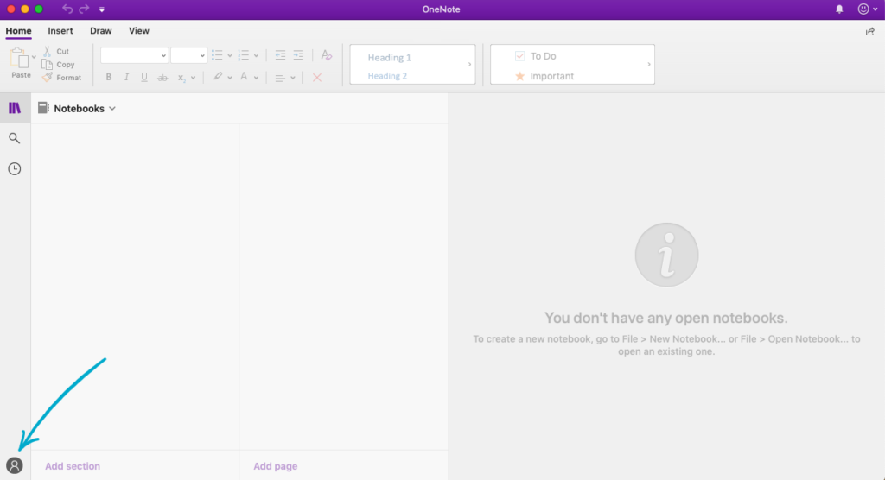
Task: Click the Search magnifier icon in sidebar
Action: (14, 138)
